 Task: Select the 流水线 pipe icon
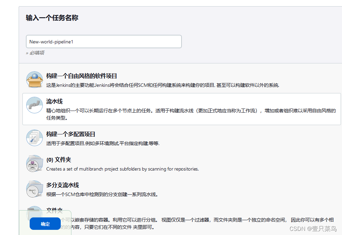coord(35,105)
